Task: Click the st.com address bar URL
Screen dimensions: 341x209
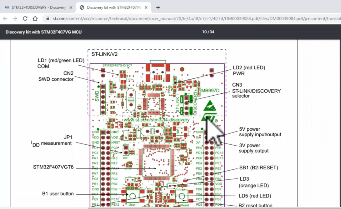Action: [x=196, y=19]
